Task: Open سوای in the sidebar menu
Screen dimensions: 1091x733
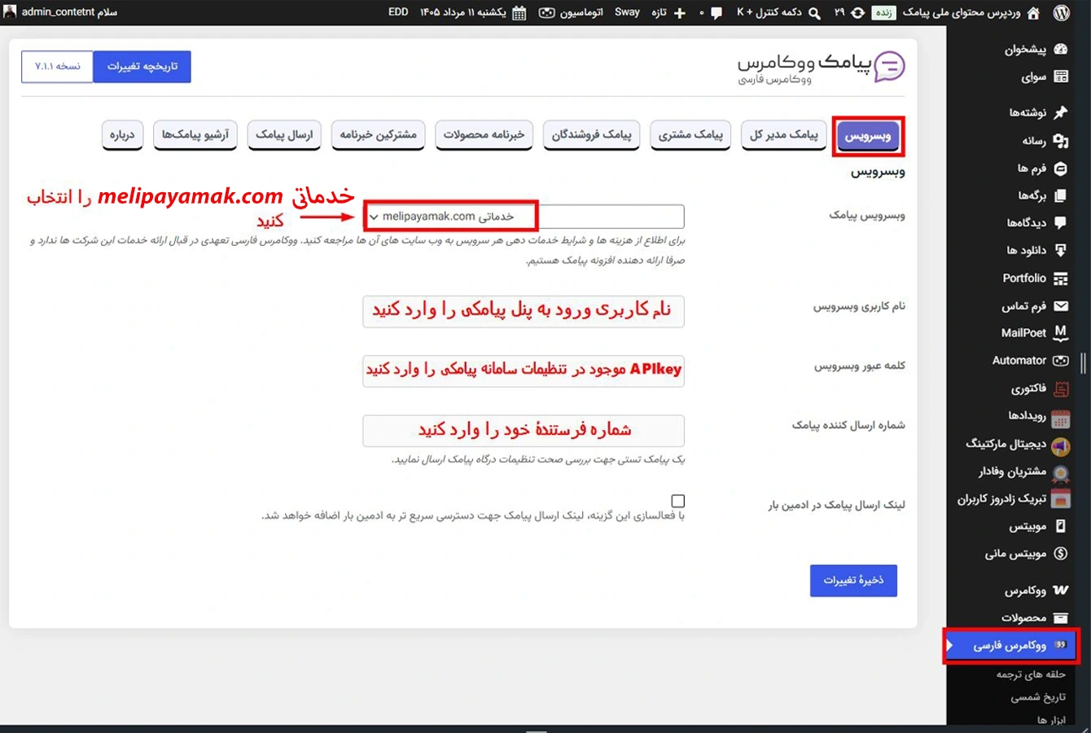Action: (1034, 77)
